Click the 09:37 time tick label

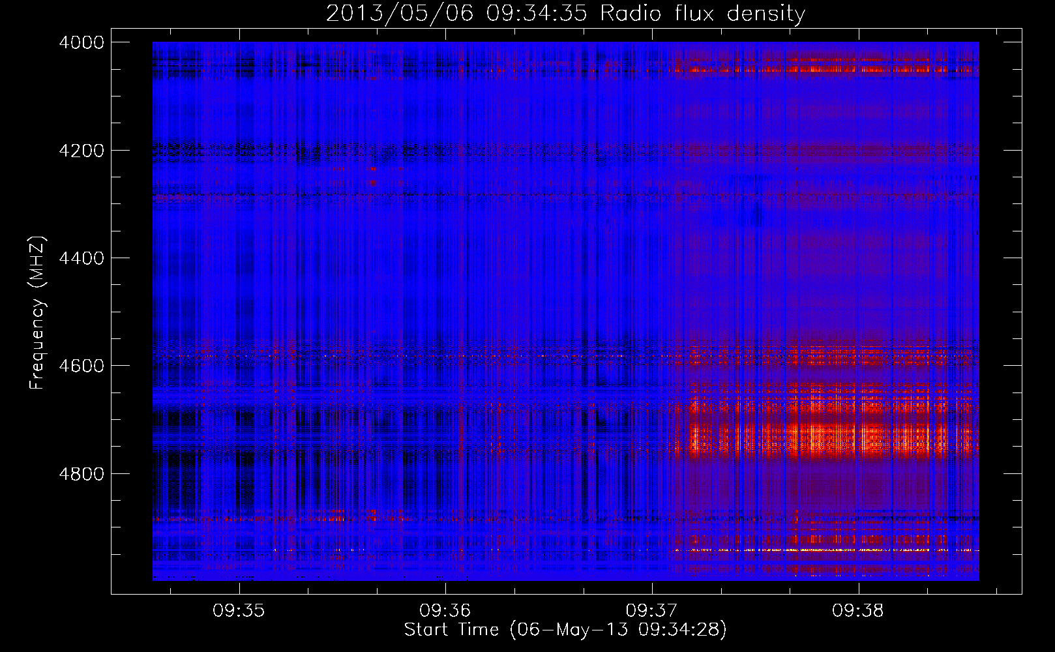(x=652, y=611)
